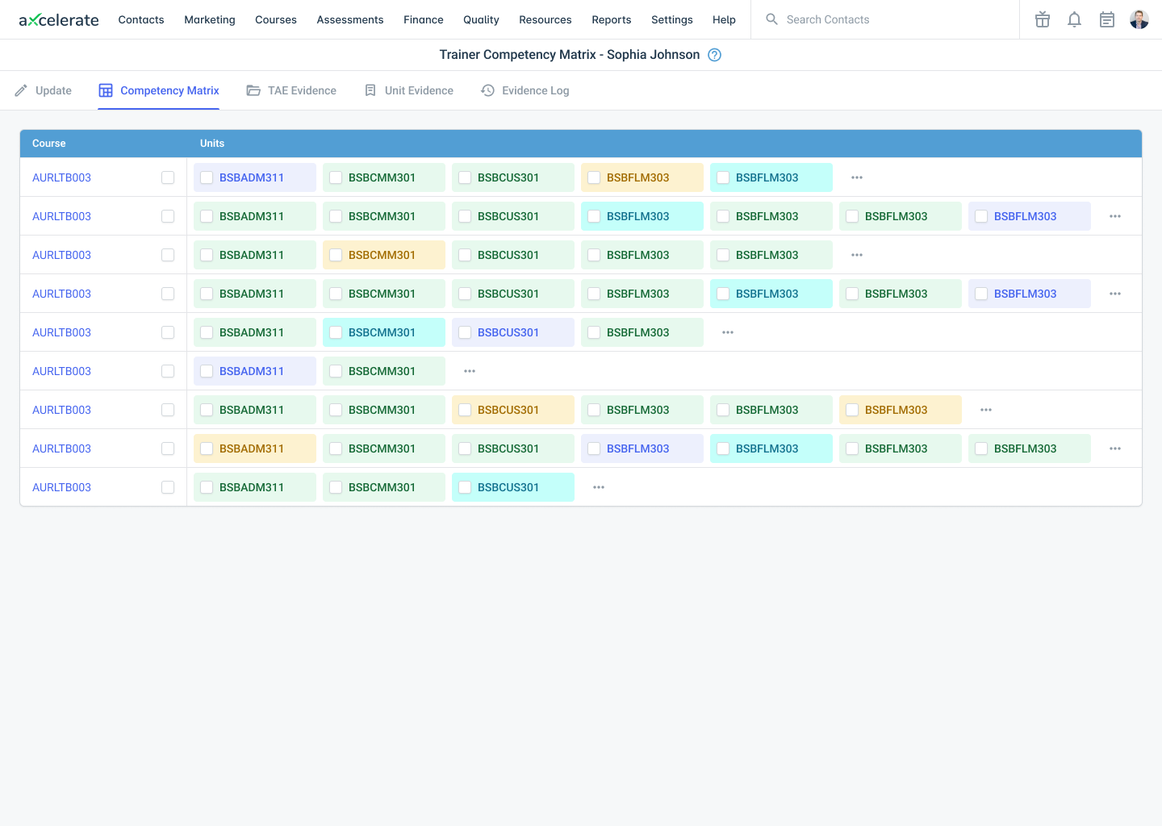Open the profile avatar picture
This screenshot has height=826, width=1162.
[1139, 19]
